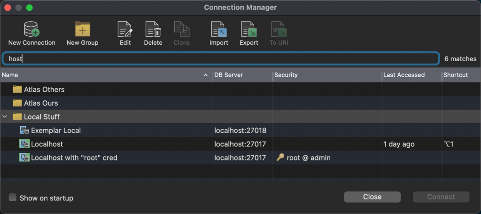This screenshot has width=481, height=214.
Task: Click the Close button
Action: click(372, 197)
